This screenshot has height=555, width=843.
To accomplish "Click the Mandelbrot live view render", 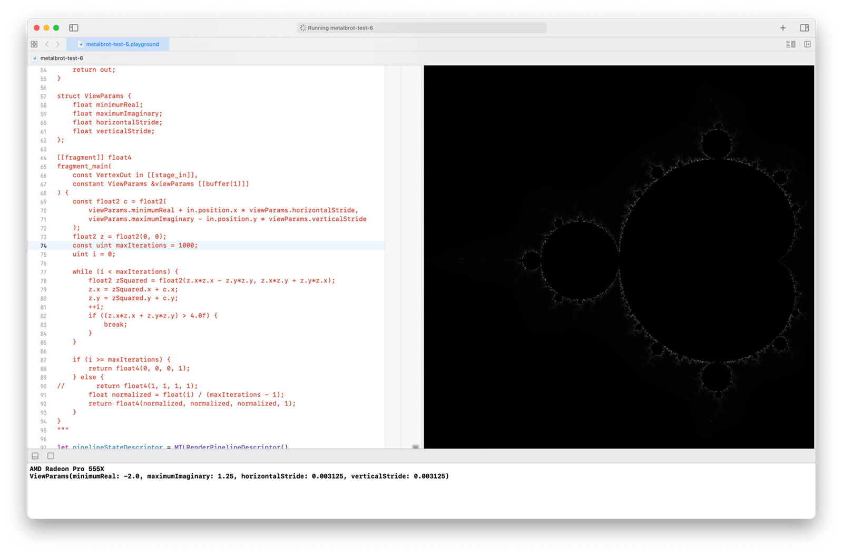I will point(619,257).
